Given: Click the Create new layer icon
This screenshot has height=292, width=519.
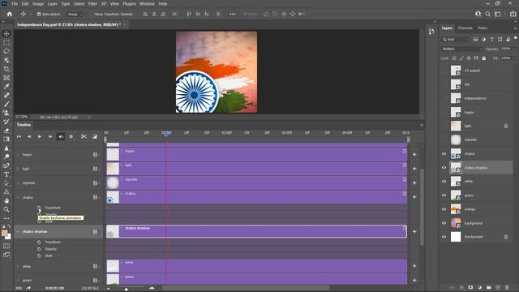Looking at the screenshot, I should (x=498, y=288).
